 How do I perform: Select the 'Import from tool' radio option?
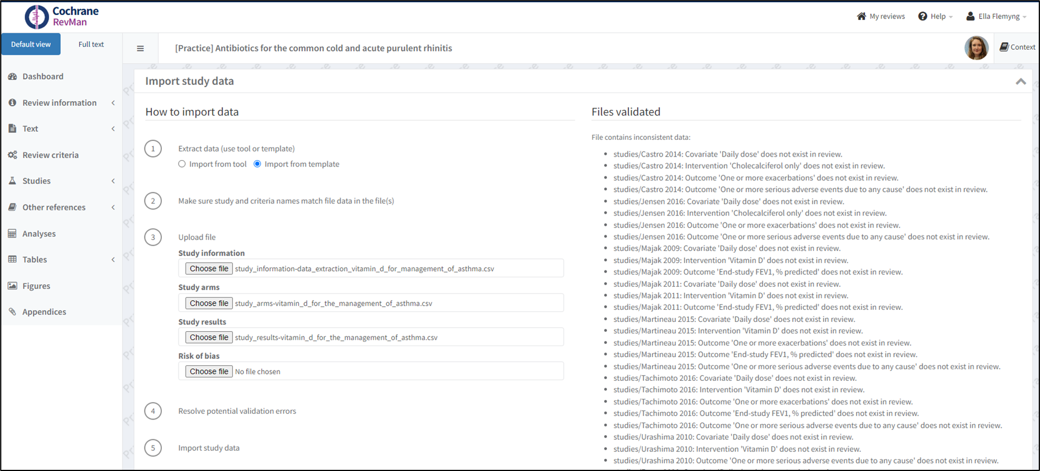[x=182, y=164]
